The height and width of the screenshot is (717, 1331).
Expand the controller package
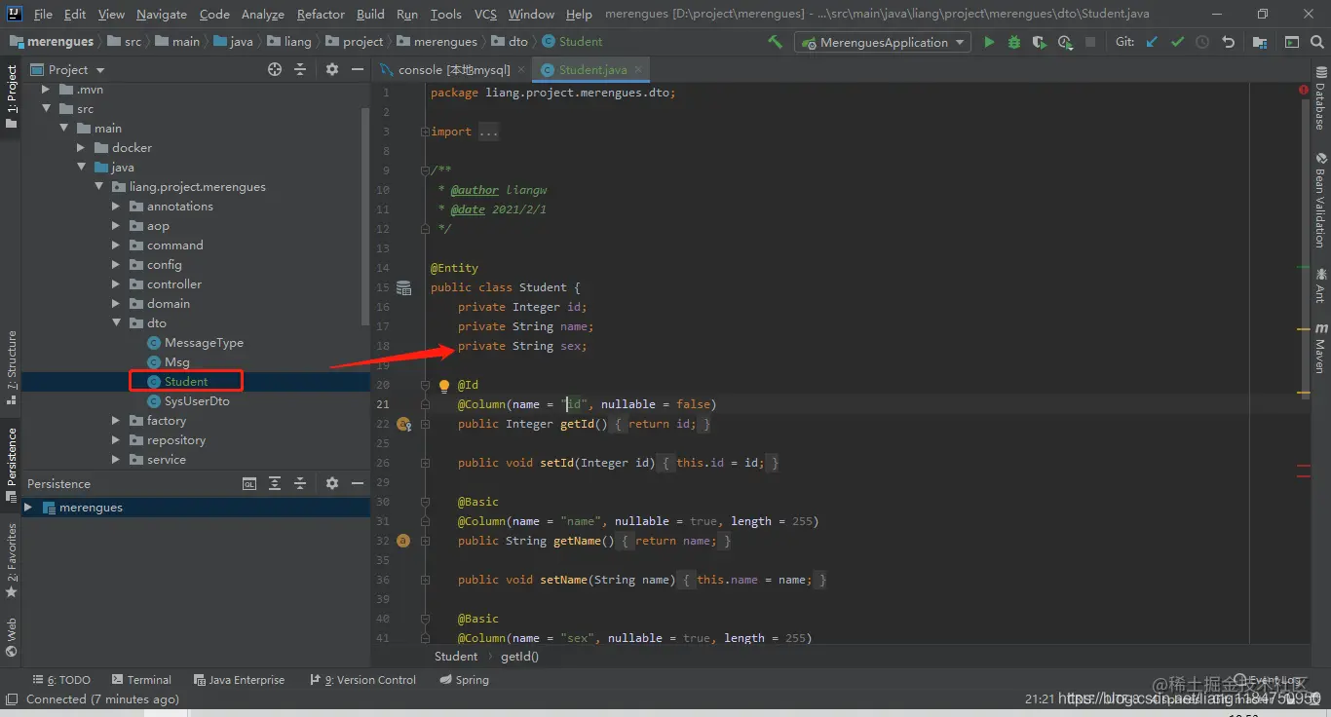(116, 284)
